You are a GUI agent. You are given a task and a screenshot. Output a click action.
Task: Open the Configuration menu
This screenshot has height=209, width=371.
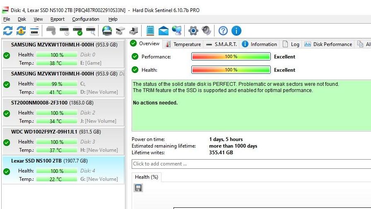click(86, 19)
